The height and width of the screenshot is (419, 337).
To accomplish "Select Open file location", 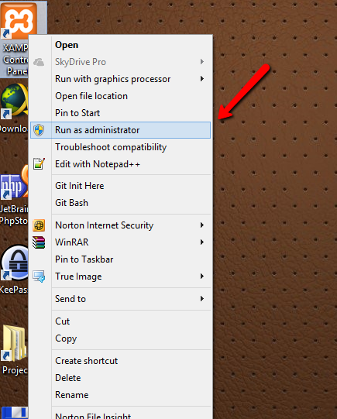I will point(91,96).
